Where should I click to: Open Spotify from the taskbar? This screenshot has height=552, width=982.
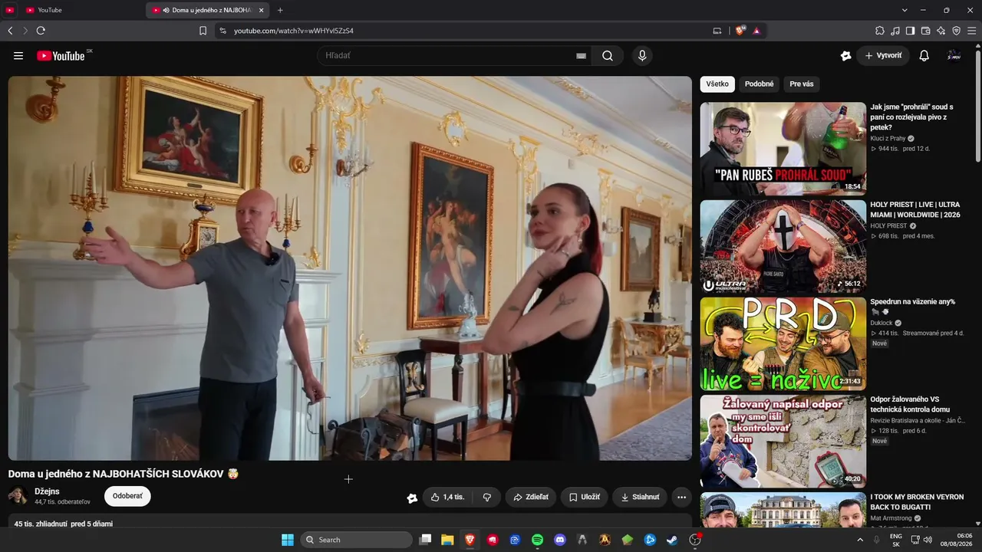pos(537,540)
